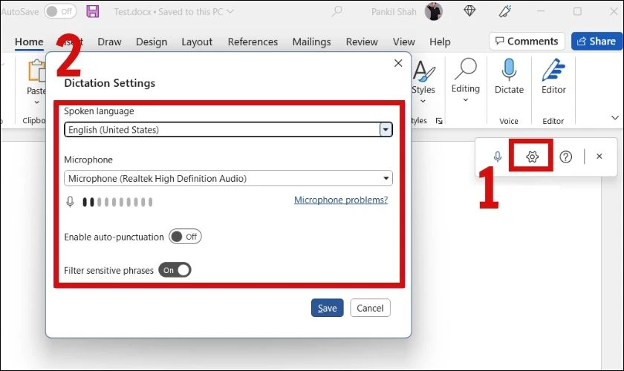Switch to the View tab

pos(404,42)
